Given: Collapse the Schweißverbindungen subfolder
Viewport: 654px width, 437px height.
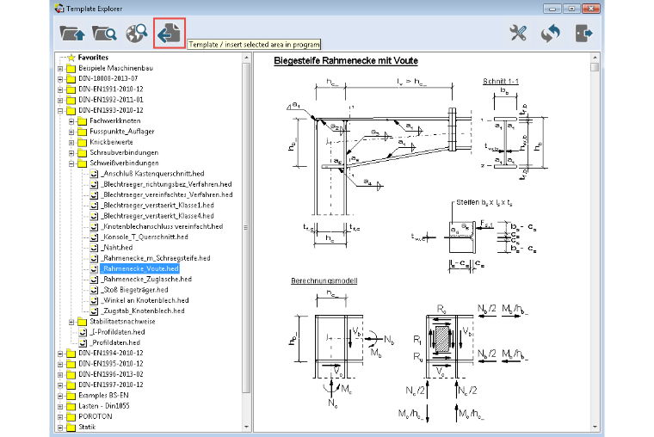Looking at the screenshot, I should 71,163.
